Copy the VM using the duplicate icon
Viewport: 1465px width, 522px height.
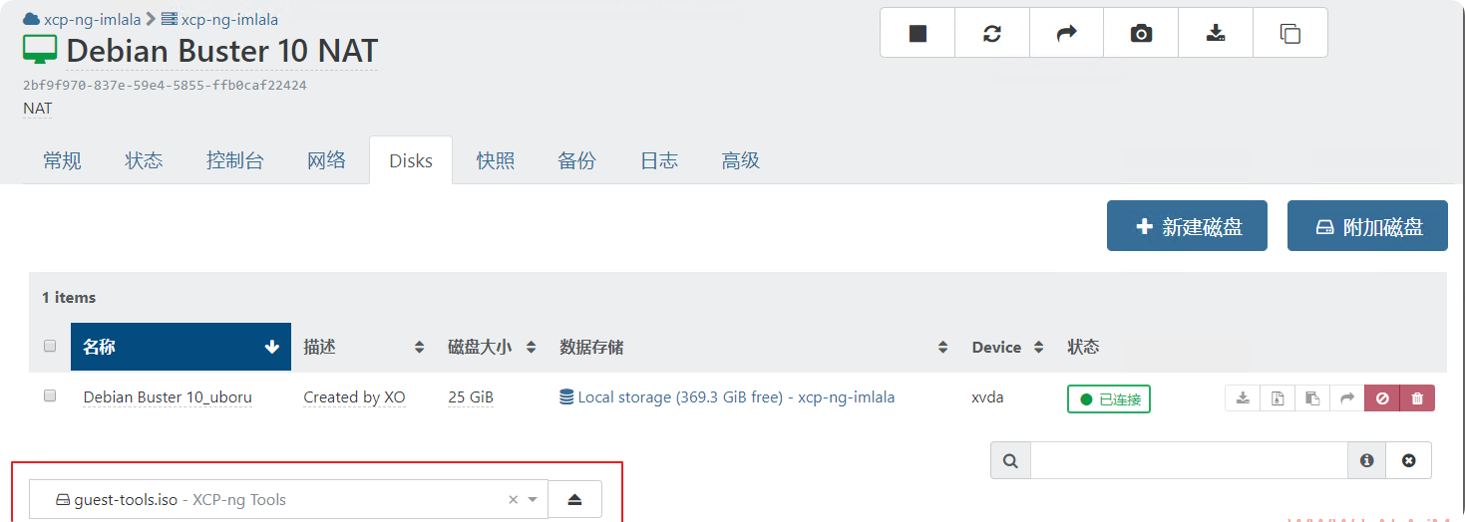point(1290,33)
